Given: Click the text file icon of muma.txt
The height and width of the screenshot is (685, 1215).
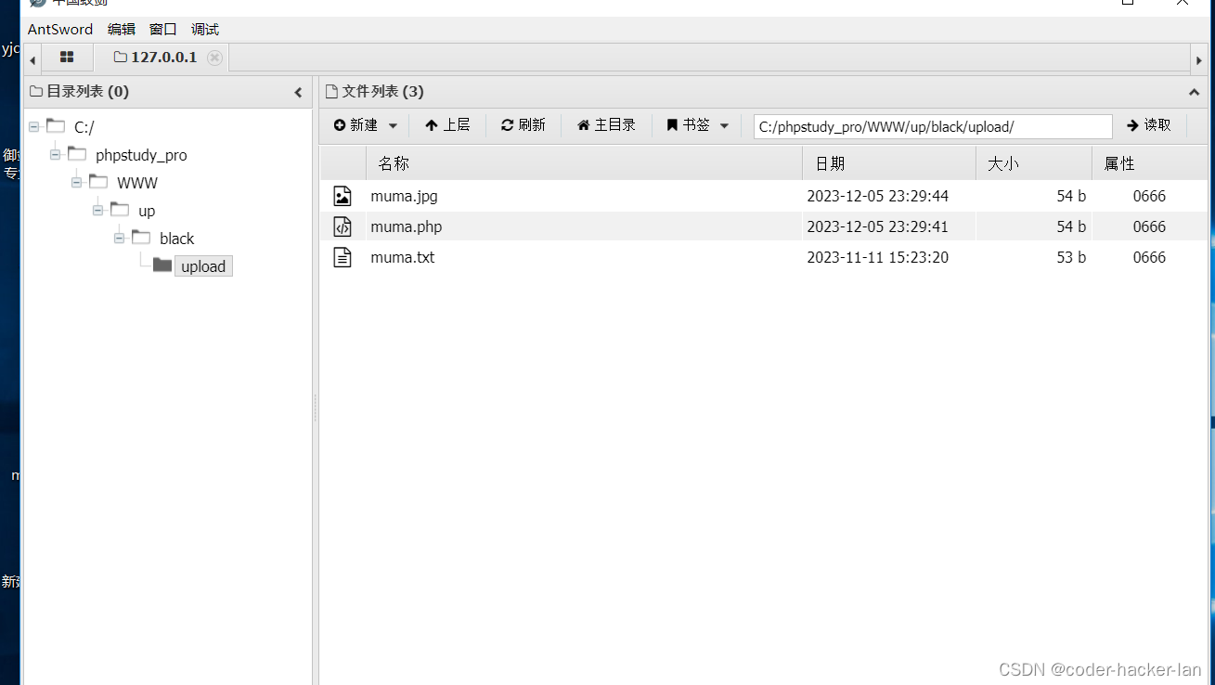Looking at the screenshot, I should pos(343,257).
